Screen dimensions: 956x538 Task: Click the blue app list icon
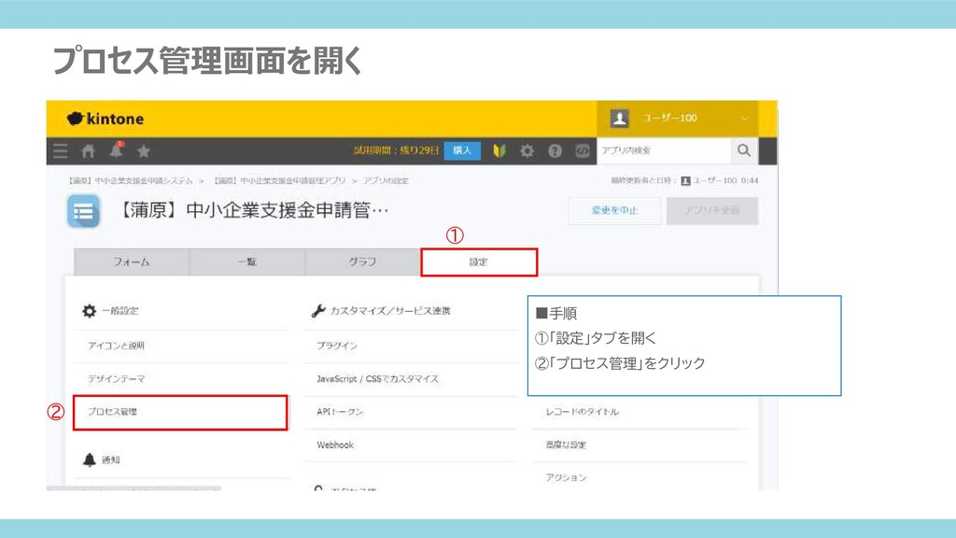(83, 211)
